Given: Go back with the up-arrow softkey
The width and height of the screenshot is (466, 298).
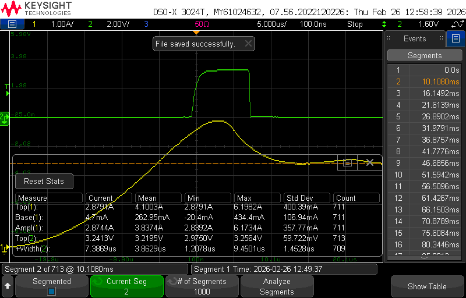Looking at the screenshot, I should pos(8,286).
